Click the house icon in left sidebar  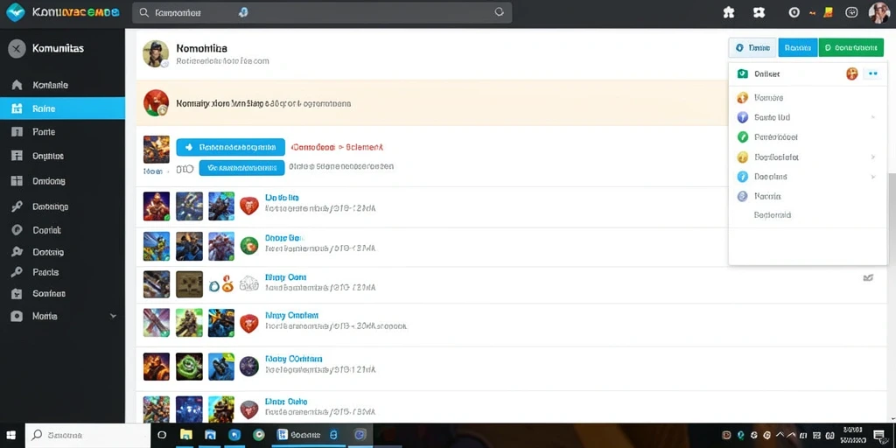[x=17, y=85]
